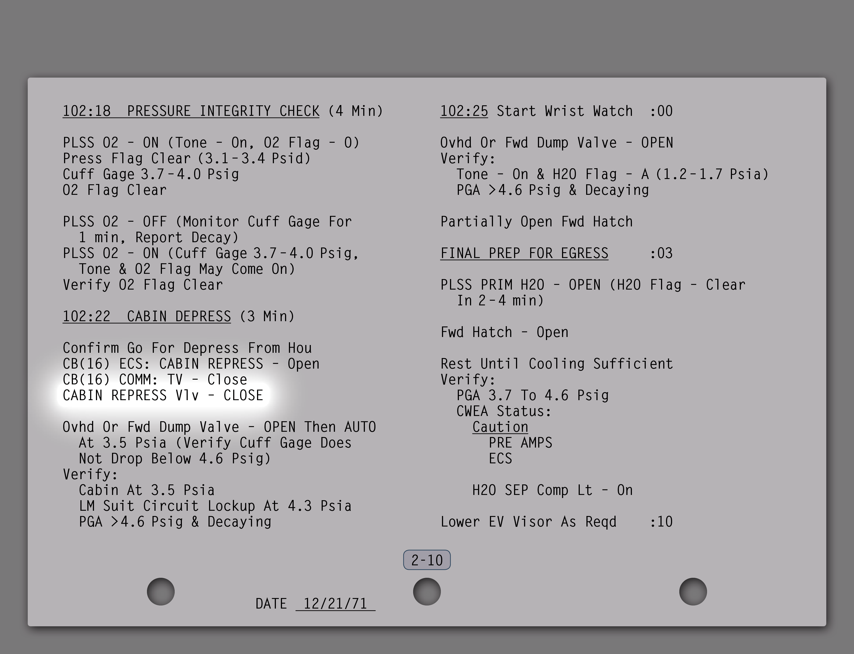The height and width of the screenshot is (654, 854).
Task: Select the Verify O2 Flag Clear step
Action: [x=143, y=285]
